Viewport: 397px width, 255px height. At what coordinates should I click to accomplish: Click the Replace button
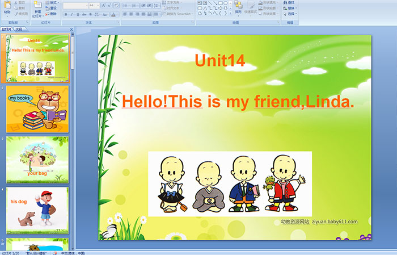click(x=290, y=8)
